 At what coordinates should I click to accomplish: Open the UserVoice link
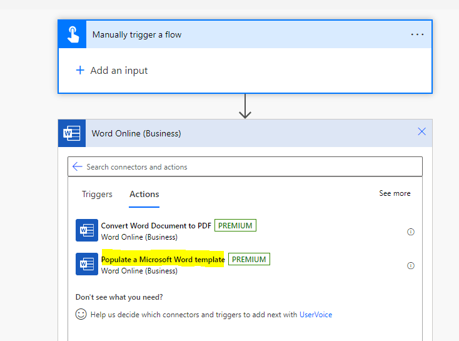coord(316,315)
